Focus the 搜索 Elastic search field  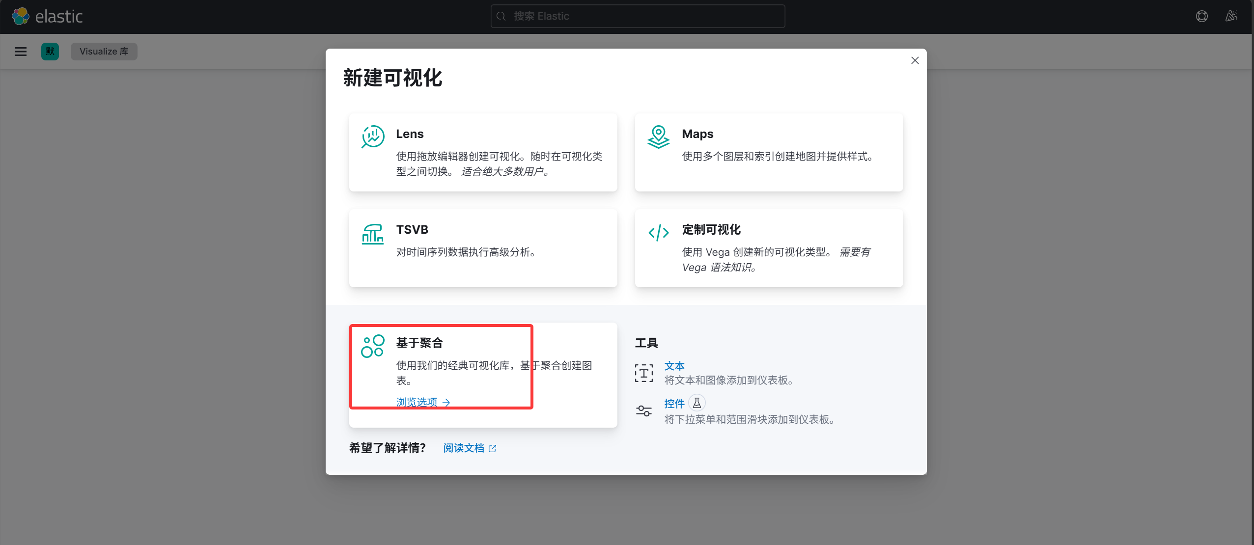coord(638,16)
